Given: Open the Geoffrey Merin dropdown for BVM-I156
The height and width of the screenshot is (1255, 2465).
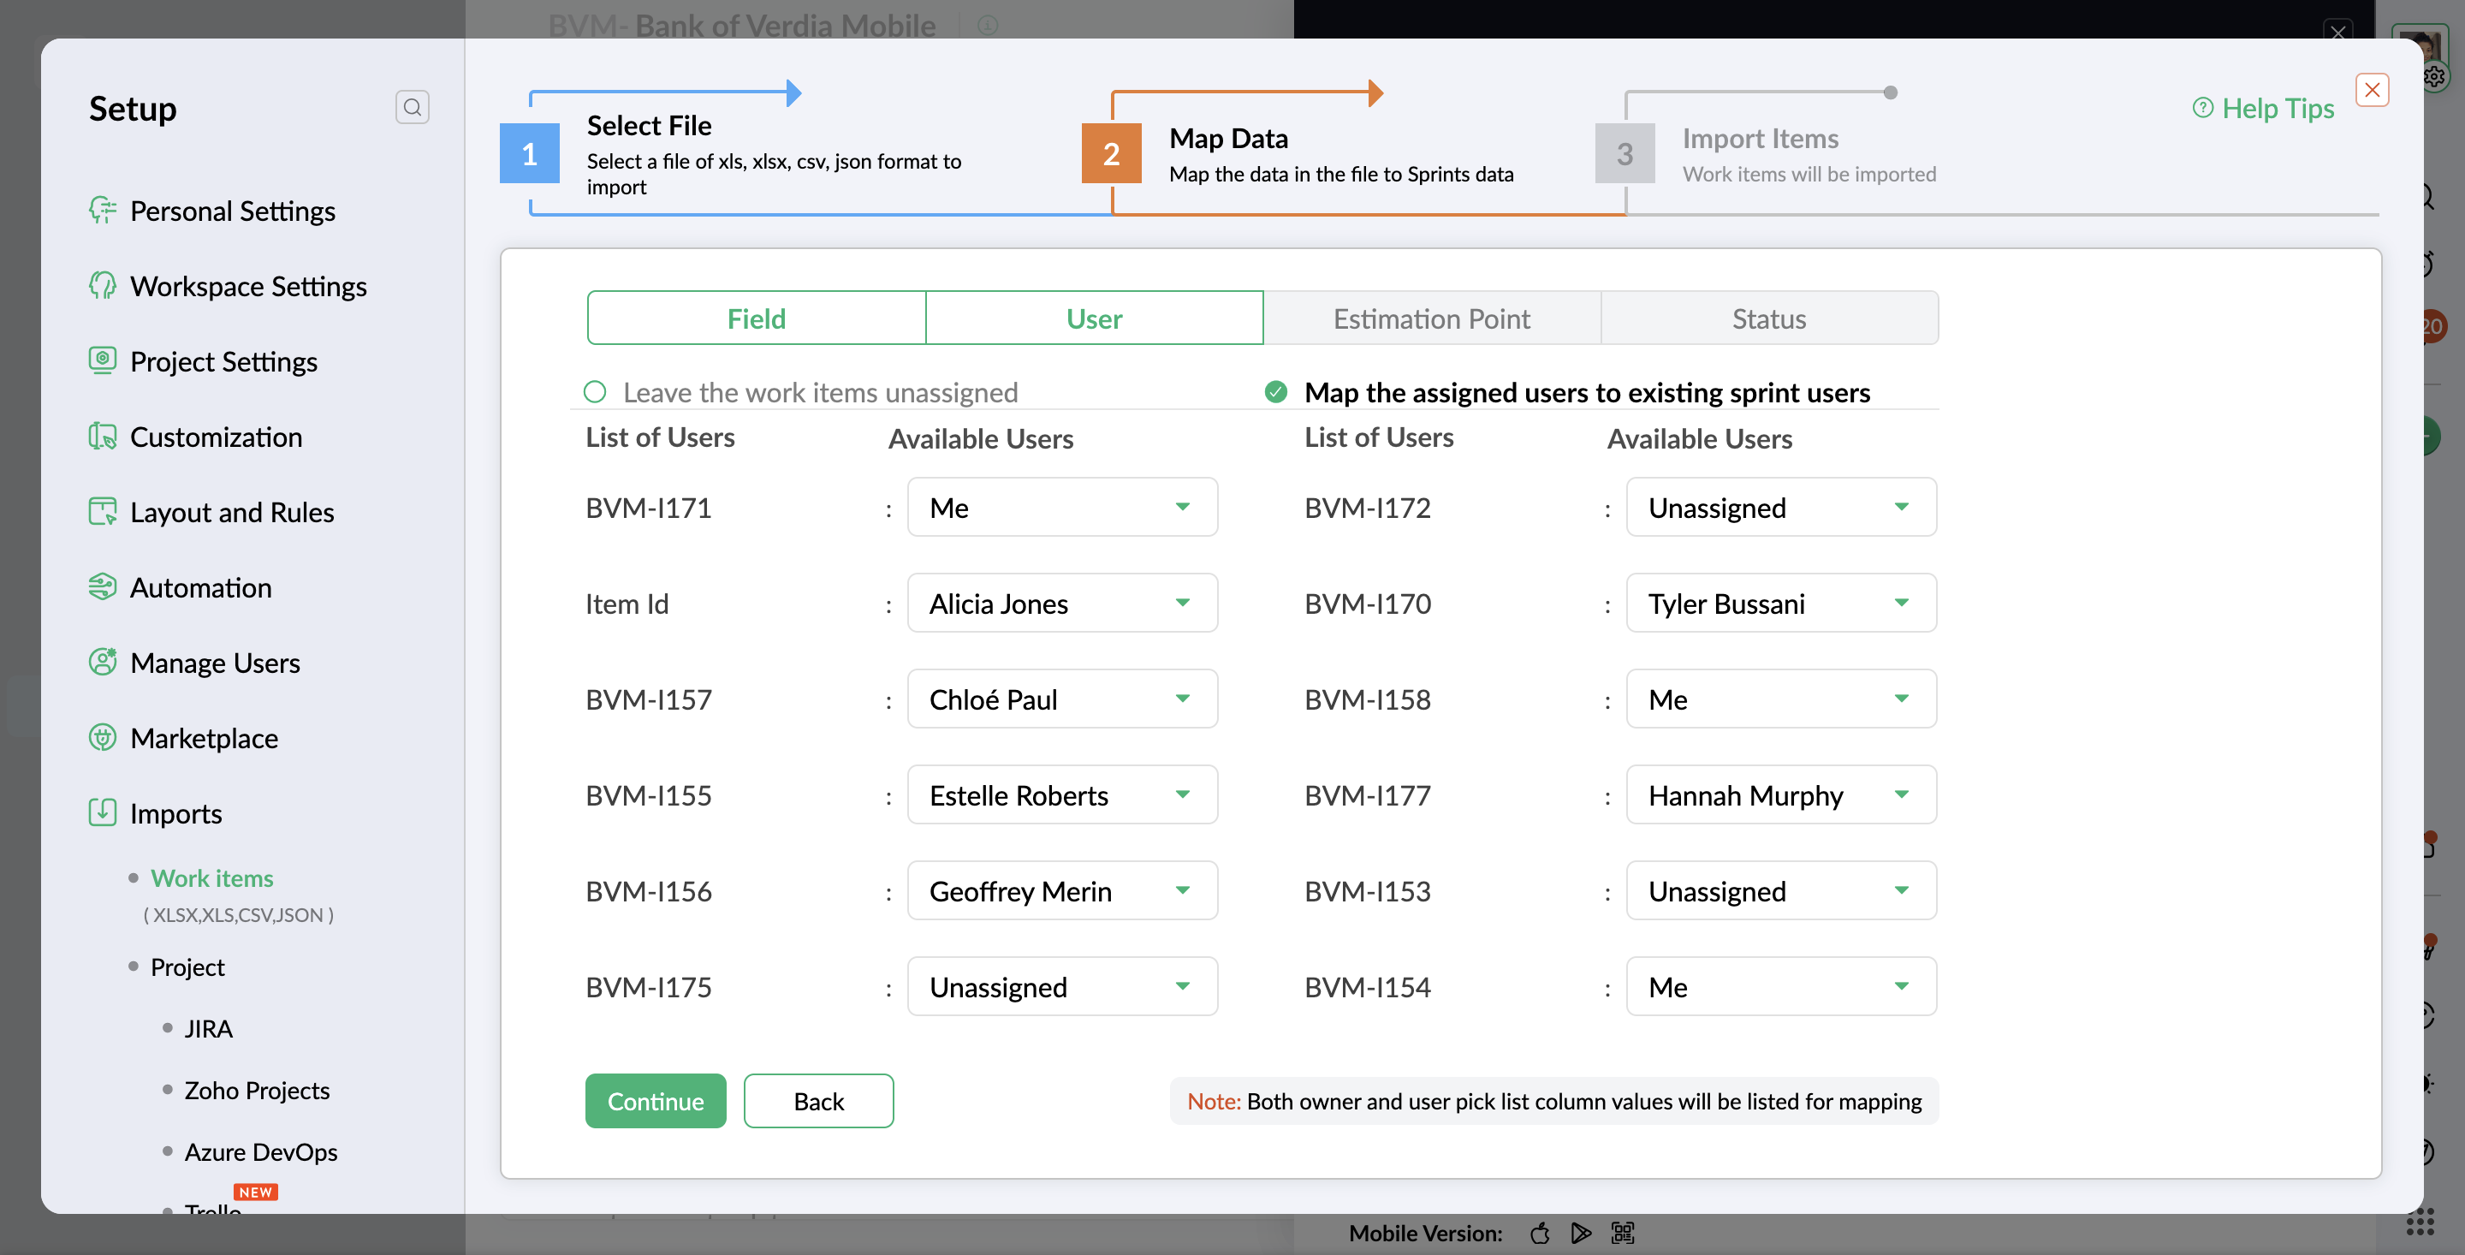Looking at the screenshot, I should 1061,891.
